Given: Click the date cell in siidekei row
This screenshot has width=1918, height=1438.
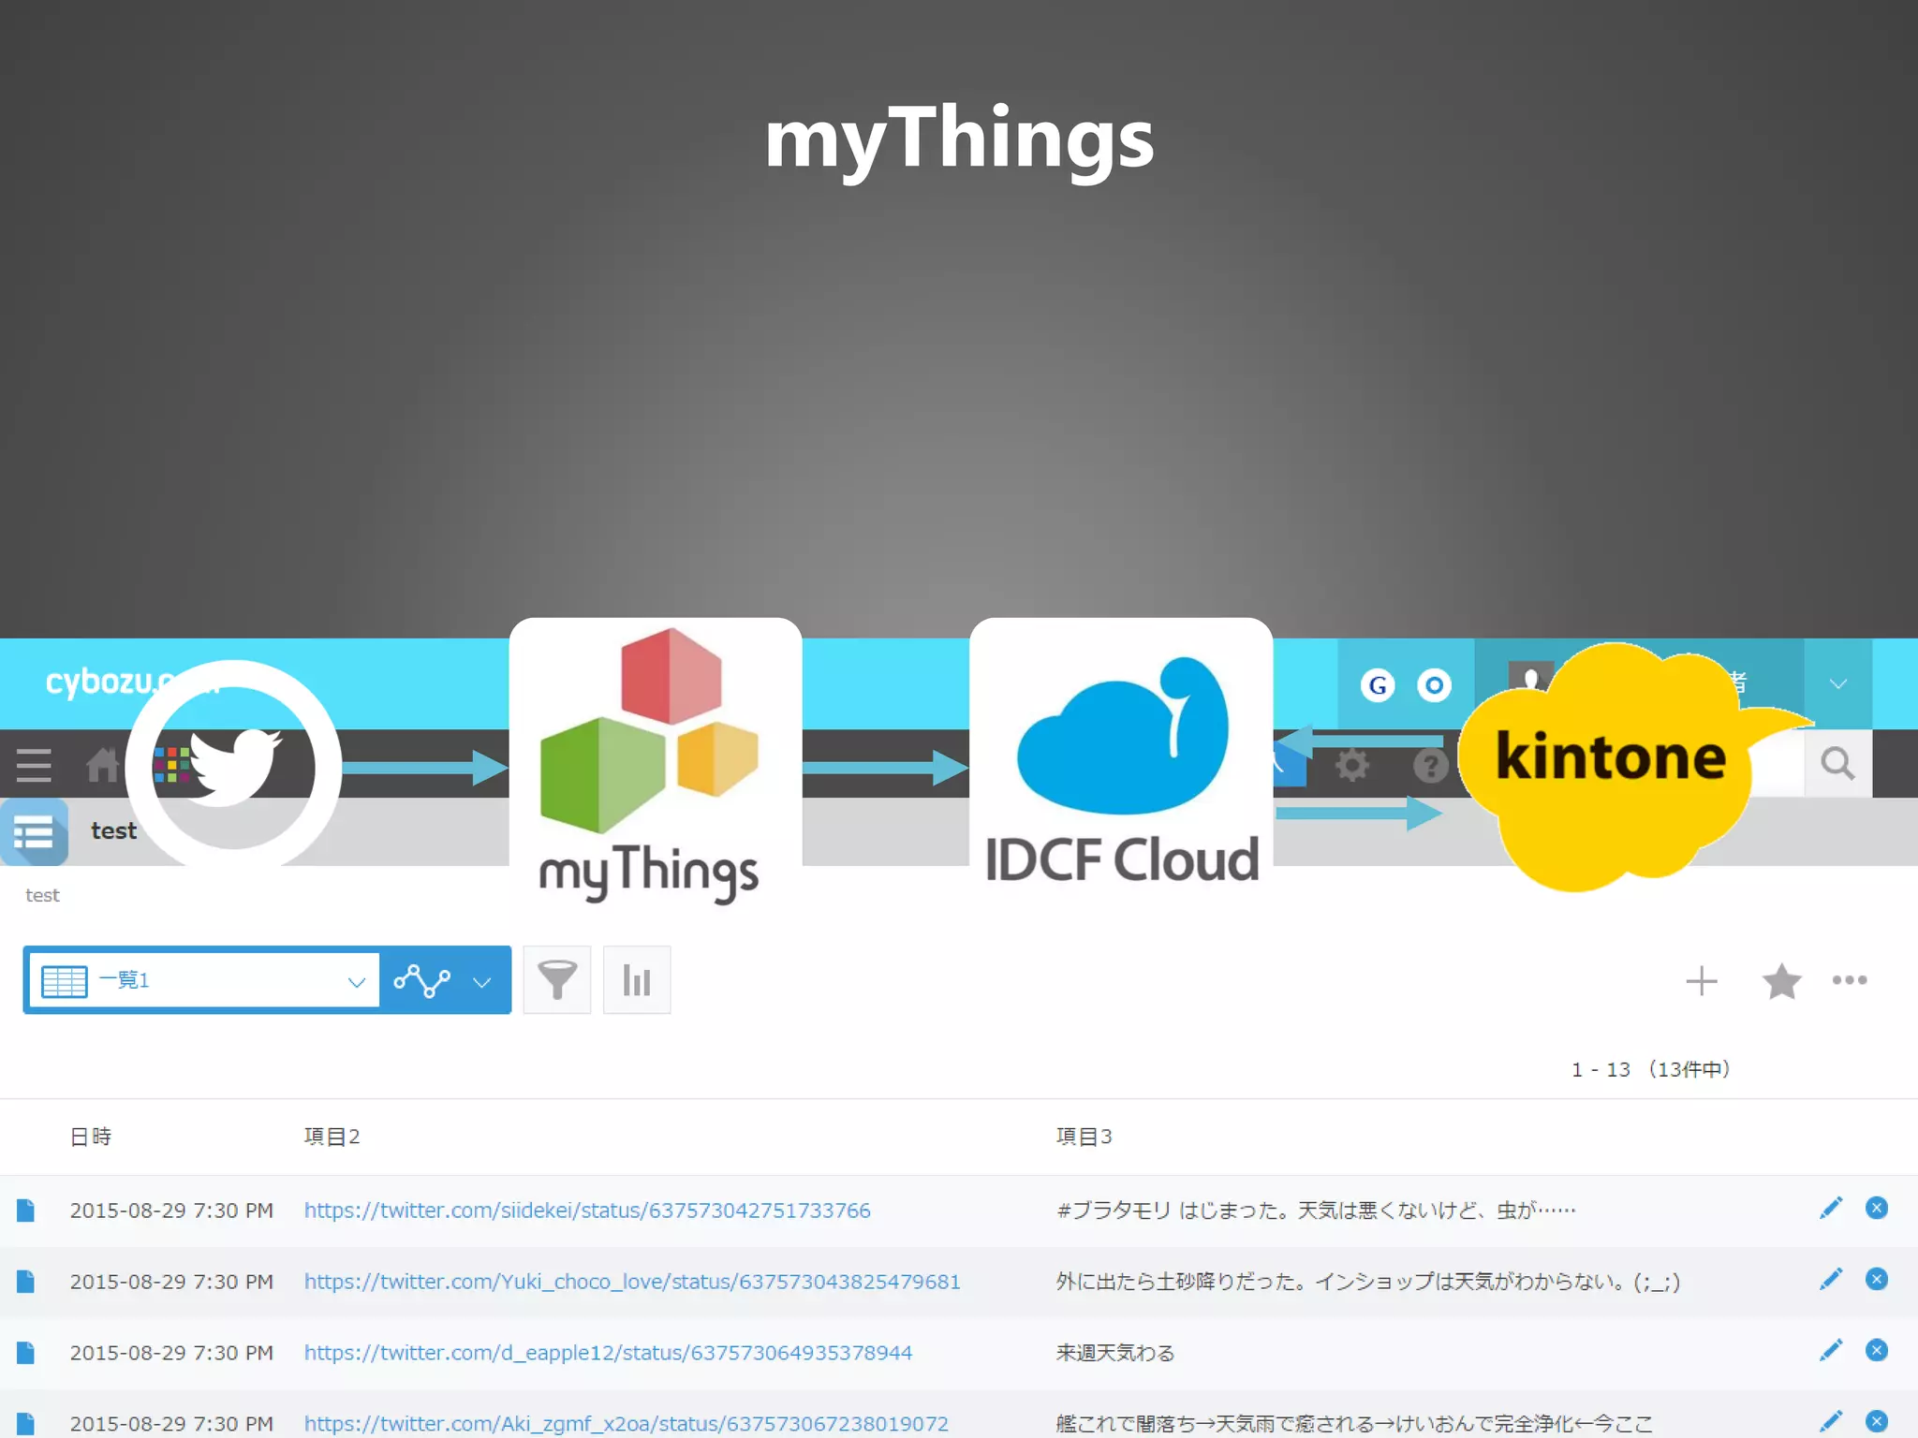Looking at the screenshot, I should point(171,1211).
